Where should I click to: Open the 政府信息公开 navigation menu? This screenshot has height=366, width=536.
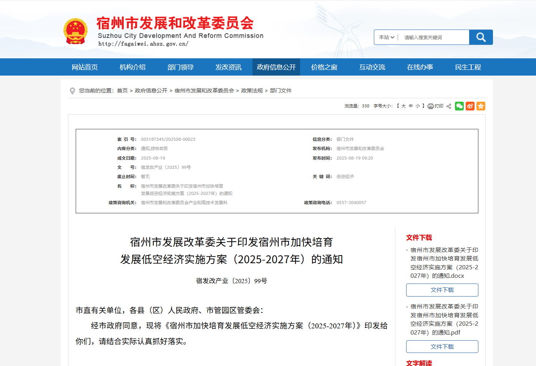pos(276,67)
